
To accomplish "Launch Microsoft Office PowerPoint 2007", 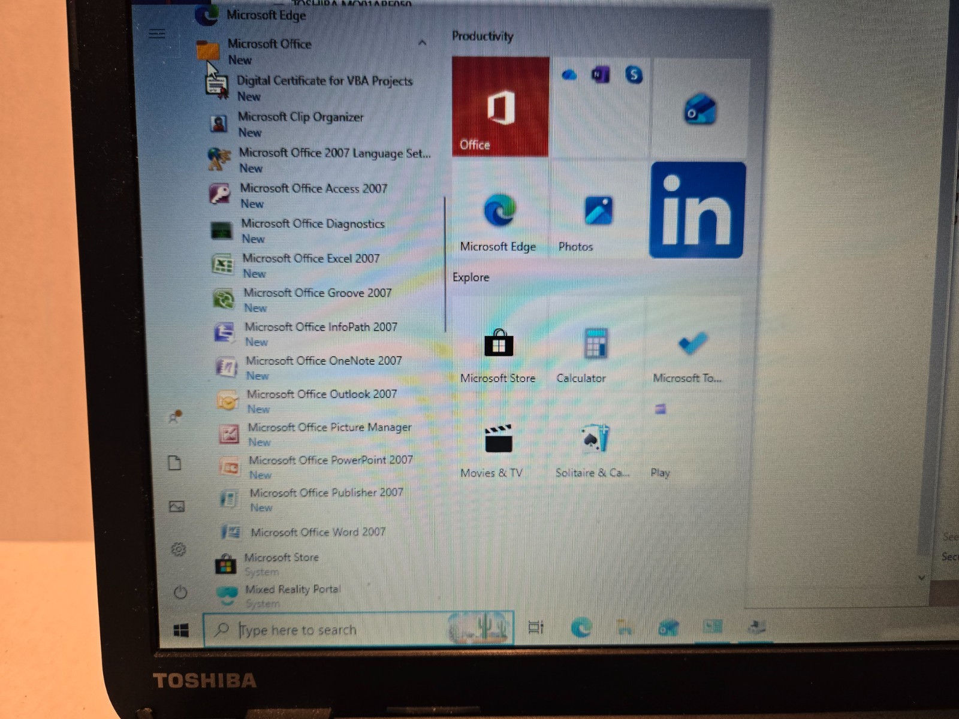I will pos(330,467).
